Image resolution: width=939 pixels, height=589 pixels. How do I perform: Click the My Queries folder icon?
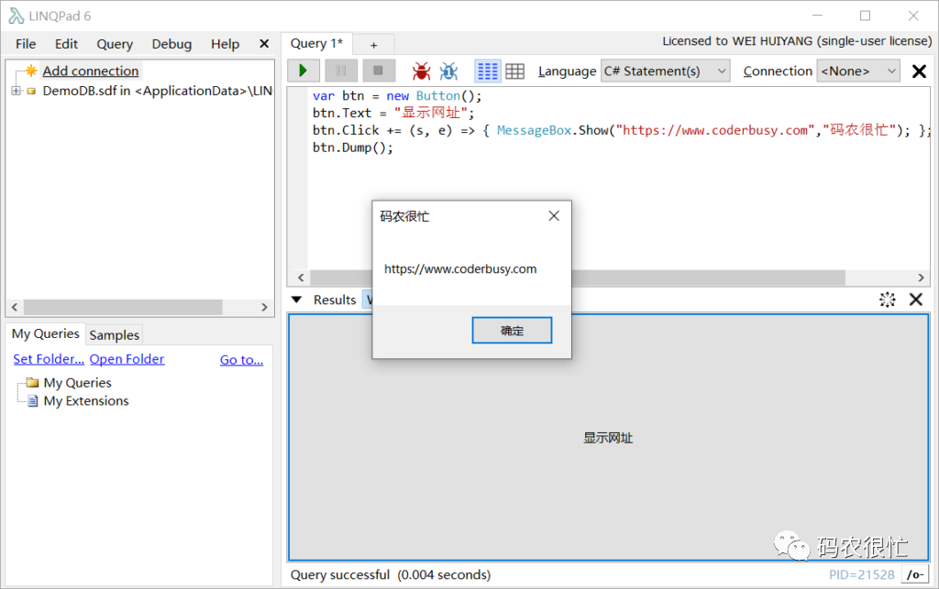tap(32, 382)
